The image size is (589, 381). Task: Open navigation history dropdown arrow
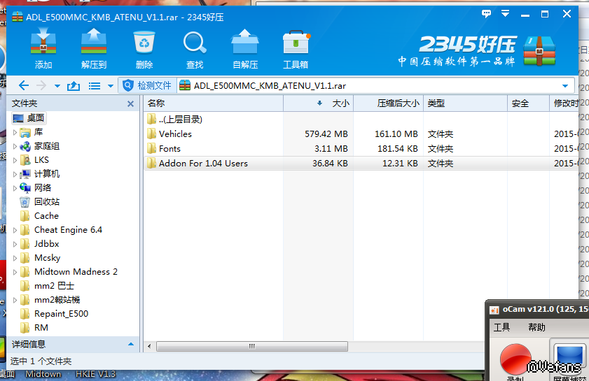[57, 86]
